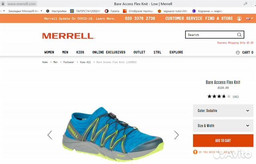This screenshot has width=256, height=164.
Task: Click the size advice info icon
Action: (195, 152)
